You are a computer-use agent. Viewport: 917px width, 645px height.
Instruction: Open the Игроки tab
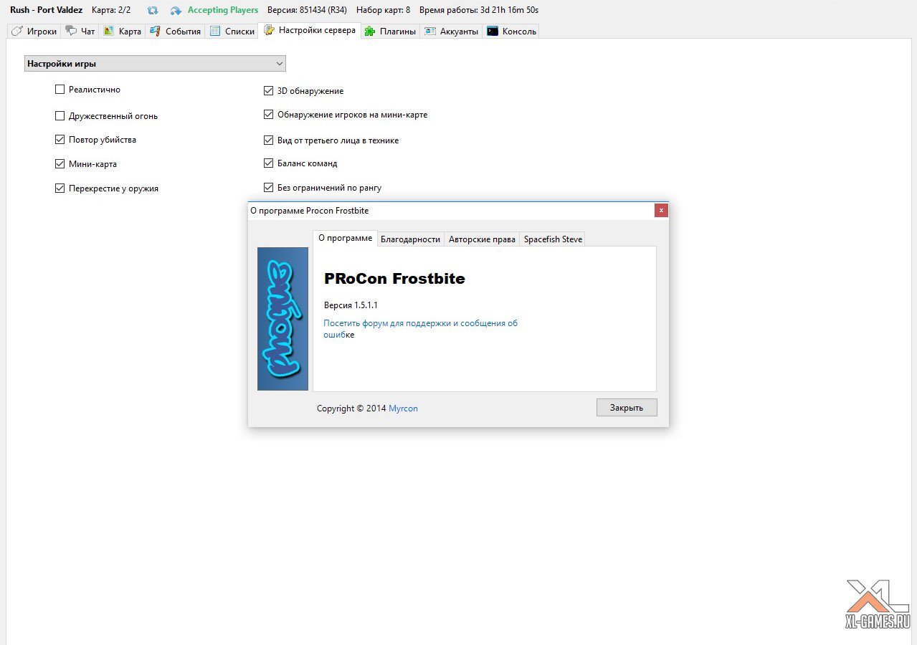point(34,32)
